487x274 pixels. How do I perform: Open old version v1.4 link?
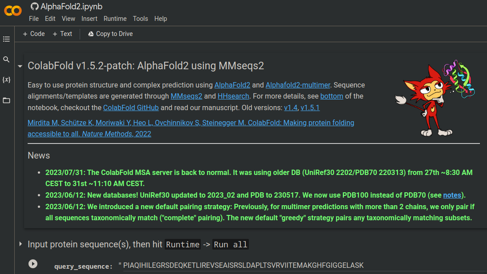click(290, 107)
